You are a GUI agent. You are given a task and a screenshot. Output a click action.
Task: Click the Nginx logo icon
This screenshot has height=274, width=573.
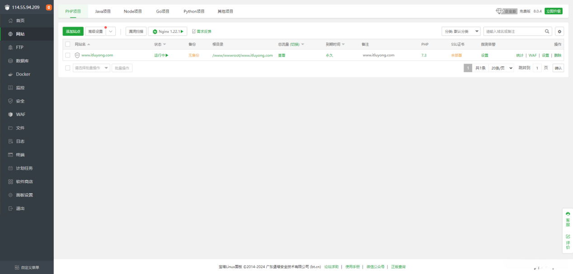click(x=155, y=32)
